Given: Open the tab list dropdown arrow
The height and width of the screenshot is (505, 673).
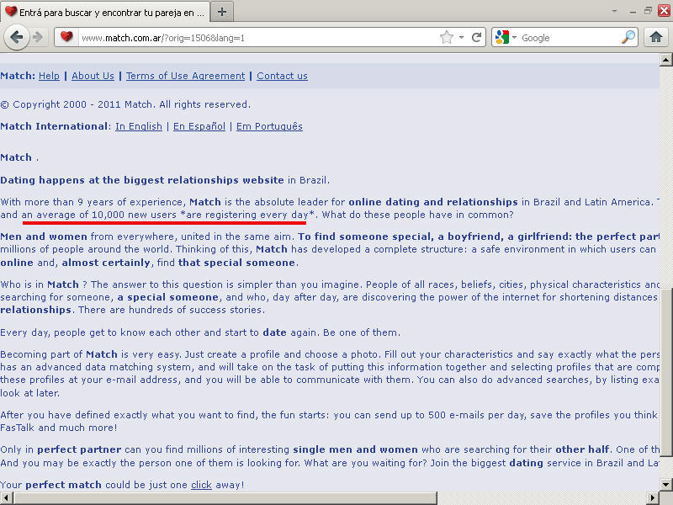Looking at the screenshot, I should click(614, 12).
